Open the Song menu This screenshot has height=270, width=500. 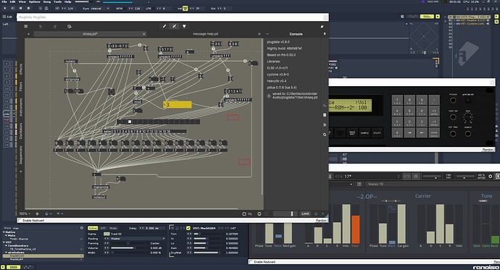pyautogui.click(x=47, y=1)
